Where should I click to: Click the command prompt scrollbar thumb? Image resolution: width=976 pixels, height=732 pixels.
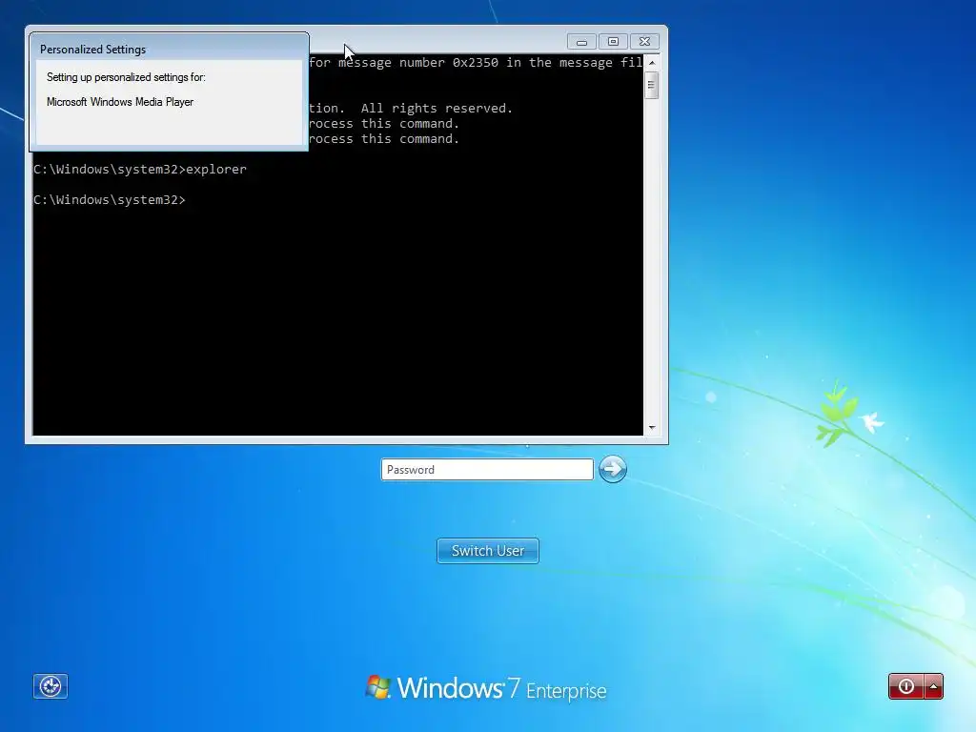(652, 85)
